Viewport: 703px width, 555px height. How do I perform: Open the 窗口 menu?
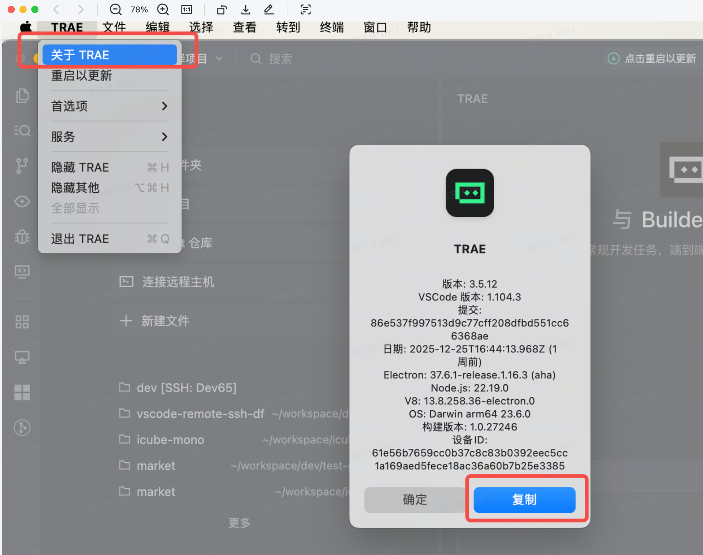(x=375, y=27)
